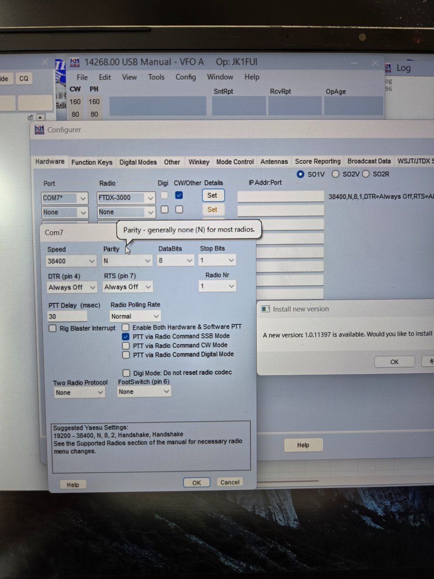Select the SO2R radio button
This screenshot has width=434, height=579.
pyautogui.click(x=366, y=174)
